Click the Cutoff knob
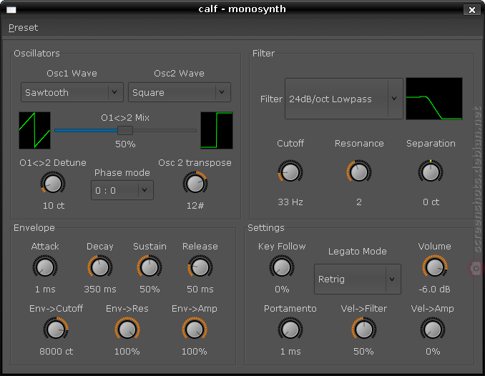Screen dimensions: 485x376 [x=290, y=172]
